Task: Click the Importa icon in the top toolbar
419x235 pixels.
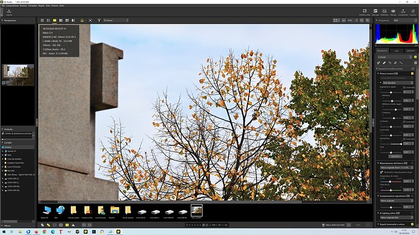Action: click(x=9, y=11)
